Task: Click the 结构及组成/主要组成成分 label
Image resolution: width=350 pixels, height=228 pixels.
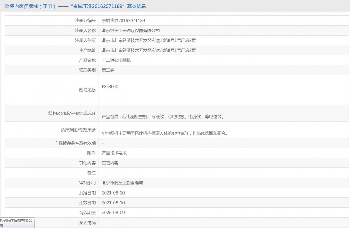Action: [x=72, y=114]
